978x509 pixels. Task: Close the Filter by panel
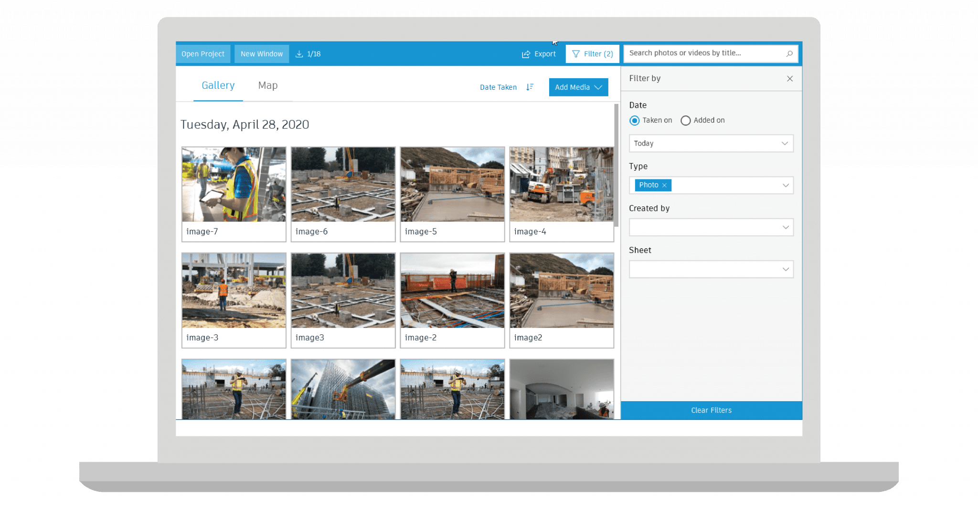[790, 79]
